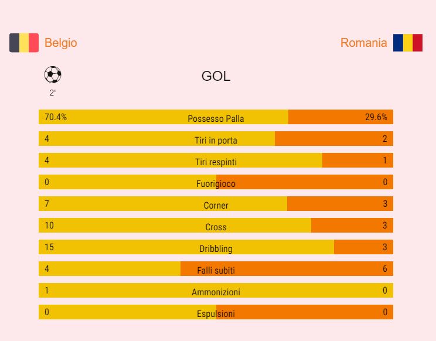Click Belgium's 15 dribbling value
The height and width of the screenshot is (341, 436).
click(49, 247)
